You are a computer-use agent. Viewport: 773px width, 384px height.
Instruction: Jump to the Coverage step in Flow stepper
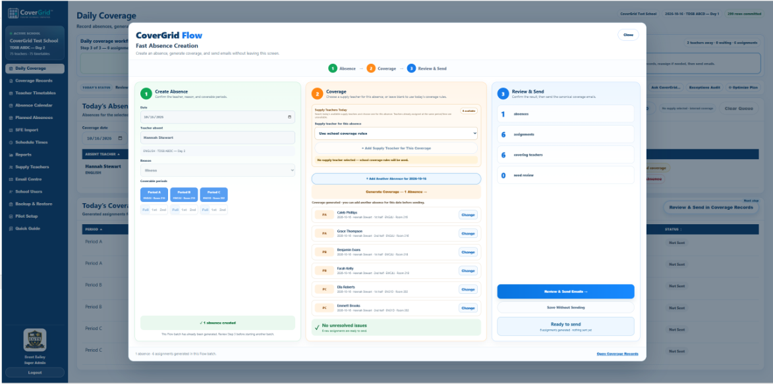[x=381, y=68]
